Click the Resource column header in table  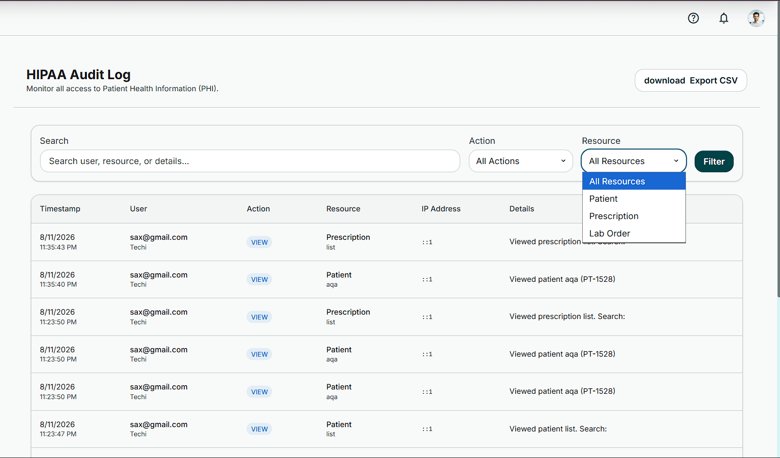tap(343, 209)
